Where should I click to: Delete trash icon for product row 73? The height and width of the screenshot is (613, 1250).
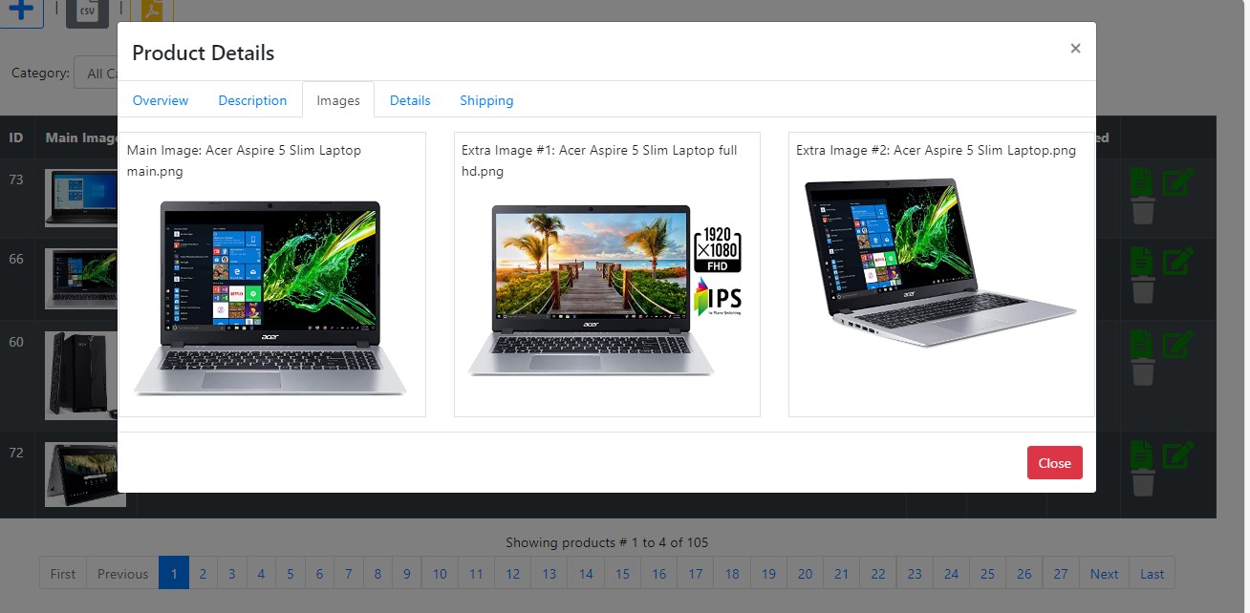coord(1143,211)
